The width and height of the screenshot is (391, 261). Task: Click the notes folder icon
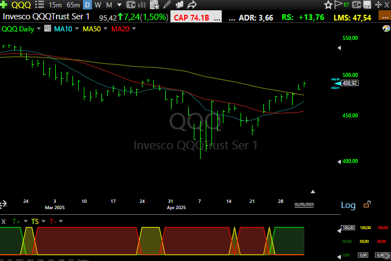click(180, 5)
